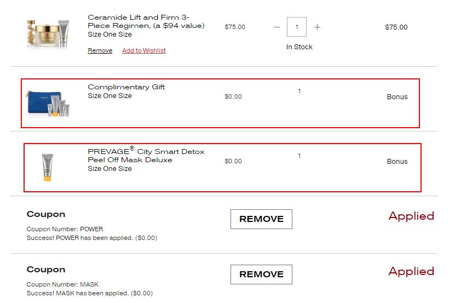The width and height of the screenshot is (455, 303).
Task: Click the Complimentary Gift Bonus label
Action: tap(397, 97)
